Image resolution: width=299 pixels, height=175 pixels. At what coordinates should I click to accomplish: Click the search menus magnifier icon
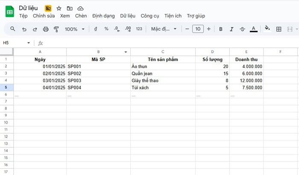coord(13,29)
